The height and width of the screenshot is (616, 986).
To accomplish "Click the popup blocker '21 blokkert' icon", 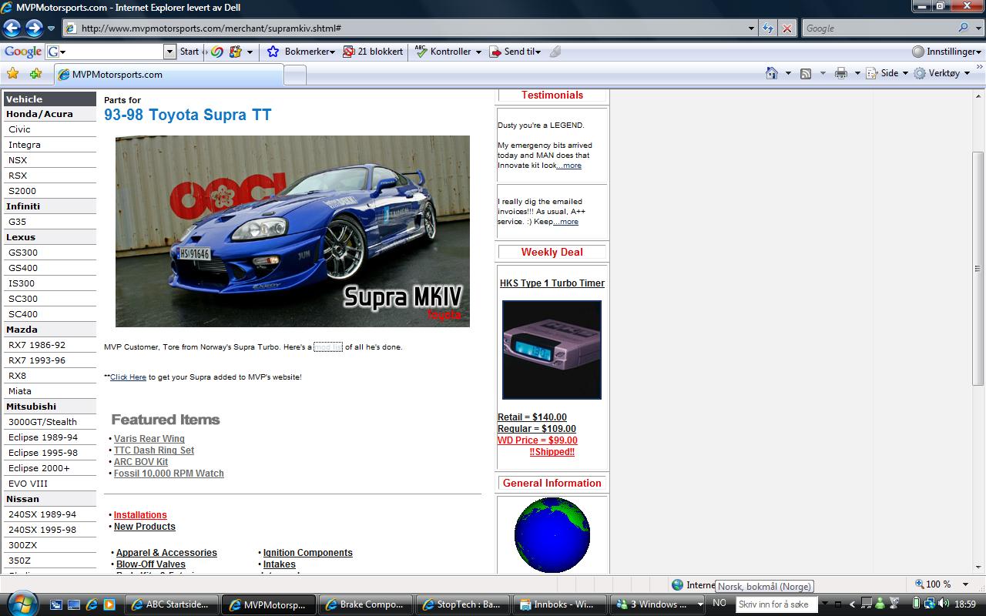I will (x=373, y=52).
